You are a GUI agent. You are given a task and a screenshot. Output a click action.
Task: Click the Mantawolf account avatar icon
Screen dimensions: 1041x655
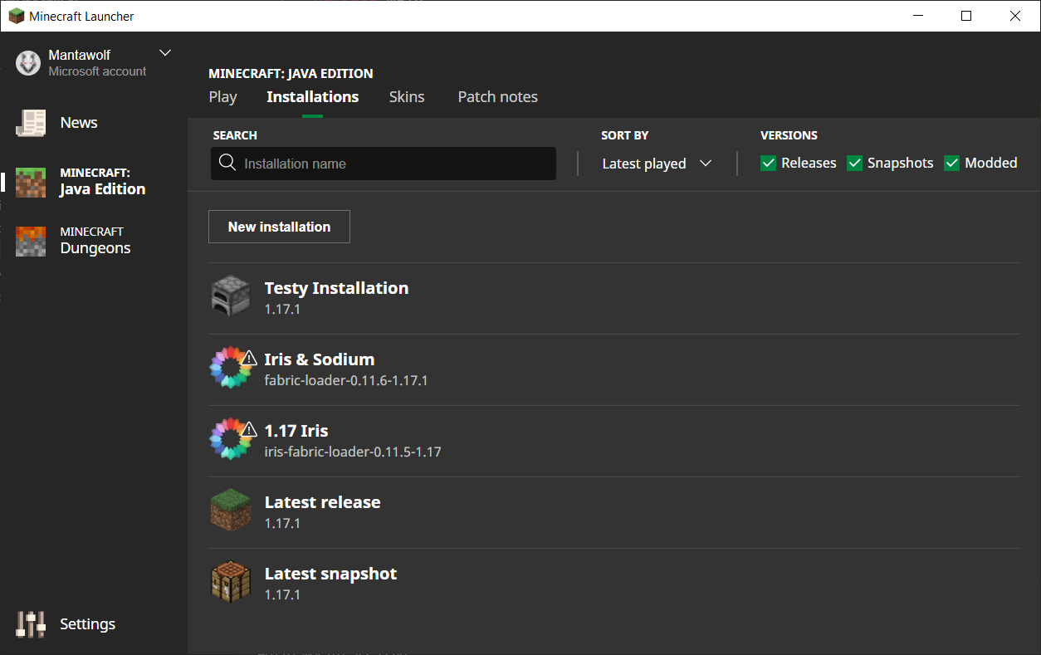28,63
